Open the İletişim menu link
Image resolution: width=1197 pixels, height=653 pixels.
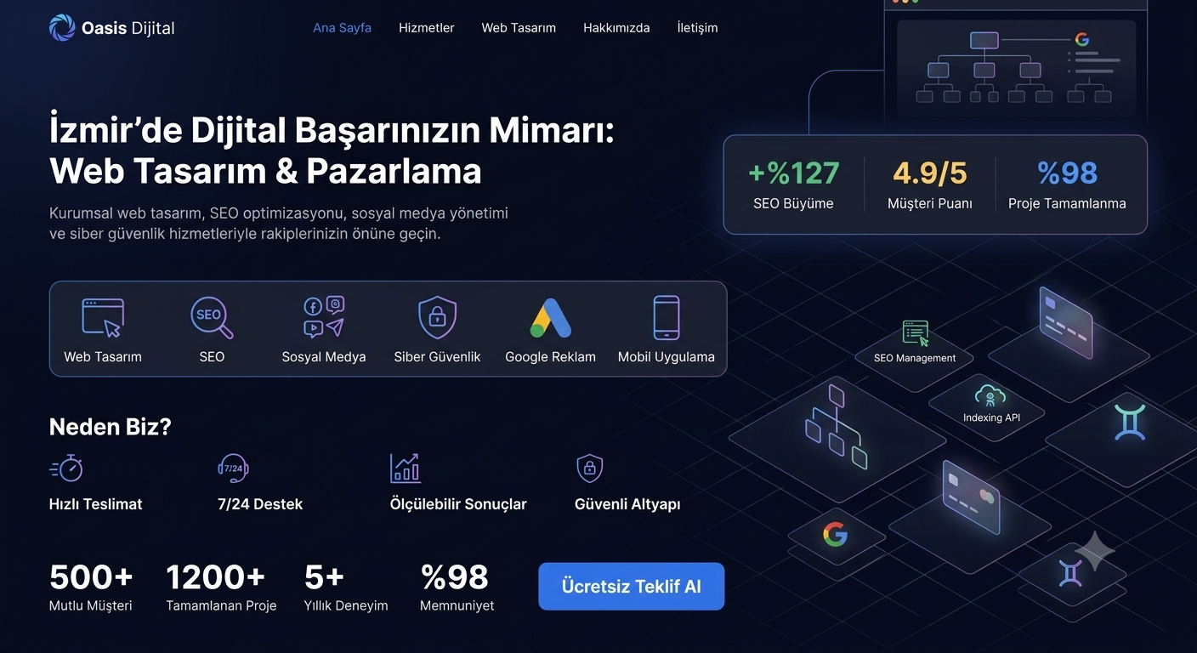click(x=697, y=28)
